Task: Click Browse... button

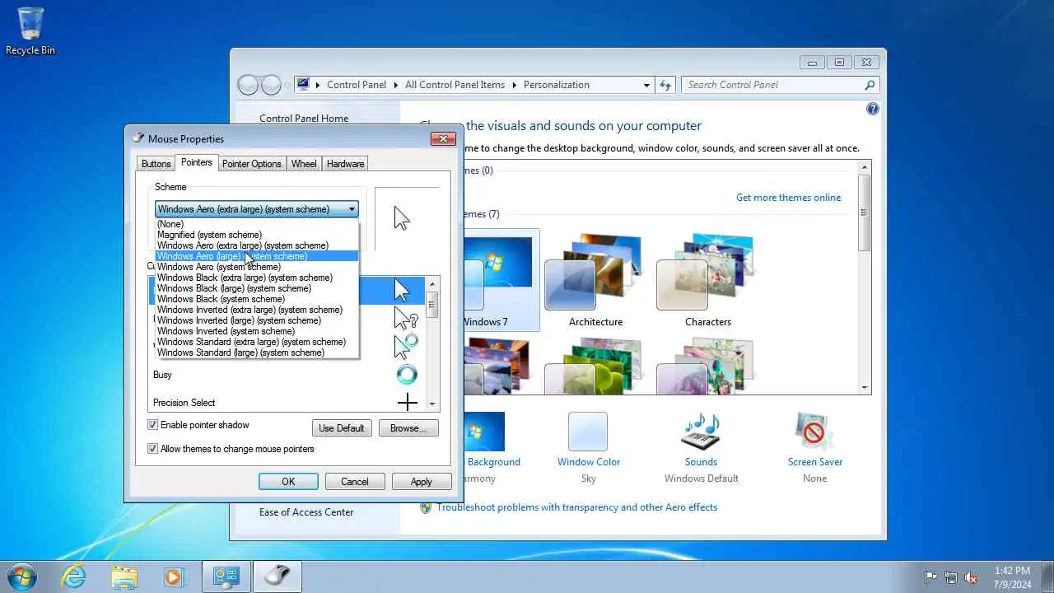Action: coord(408,428)
